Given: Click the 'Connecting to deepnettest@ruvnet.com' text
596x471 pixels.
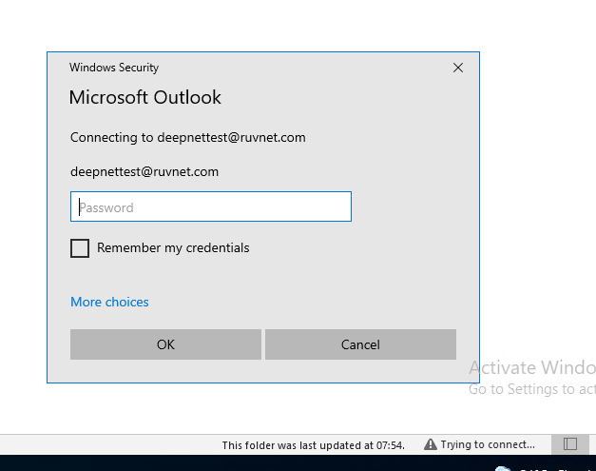Looking at the screenshot, I should pos(187,137).
